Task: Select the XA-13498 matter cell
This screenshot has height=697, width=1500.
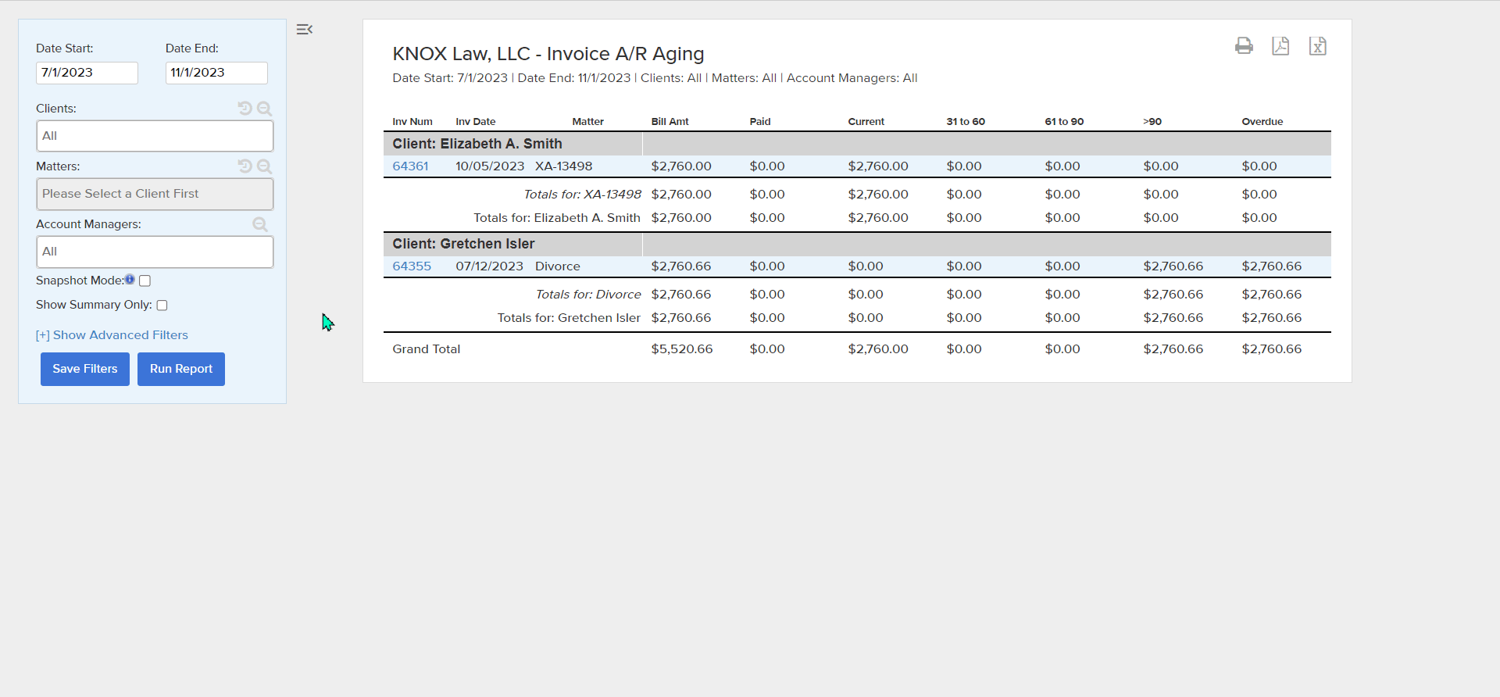Action: coord(564,166)
